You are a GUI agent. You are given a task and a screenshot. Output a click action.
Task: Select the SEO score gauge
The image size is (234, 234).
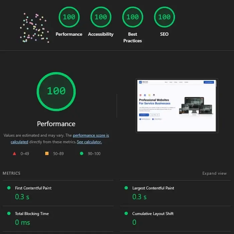[164, 17]
